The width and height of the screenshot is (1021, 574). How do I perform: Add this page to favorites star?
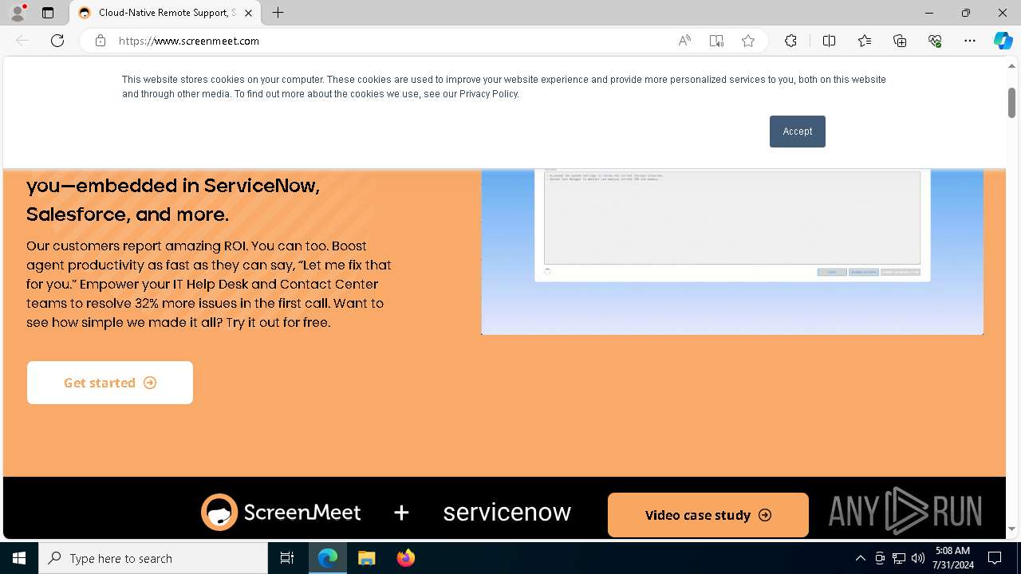coord(748,41)
